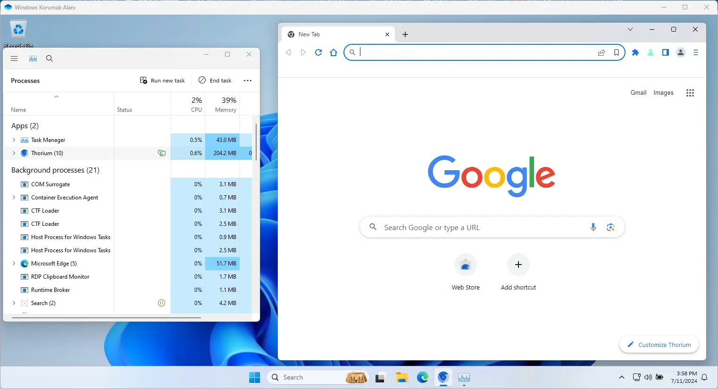Open the Extensions puzzle icon
Screen dimensions: 718x389
tap(635, 52)
